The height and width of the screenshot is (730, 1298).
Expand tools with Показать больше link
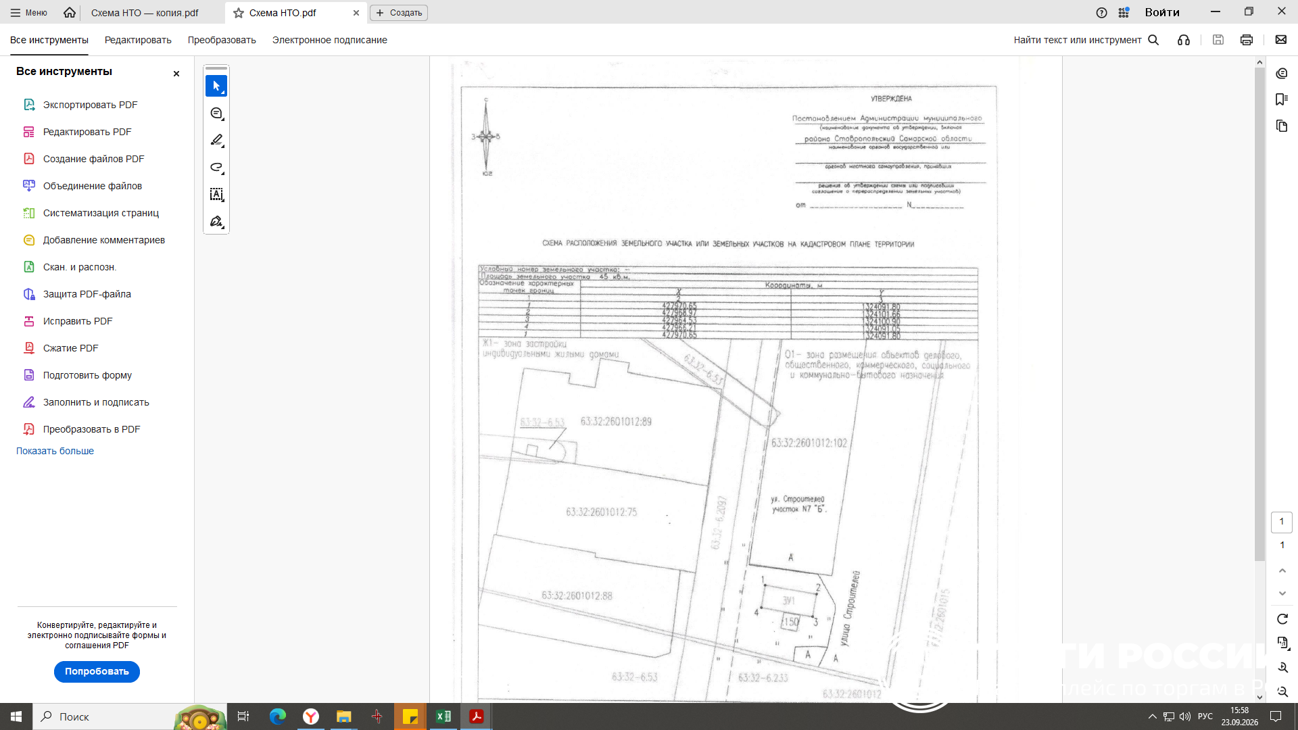point(55,451)
